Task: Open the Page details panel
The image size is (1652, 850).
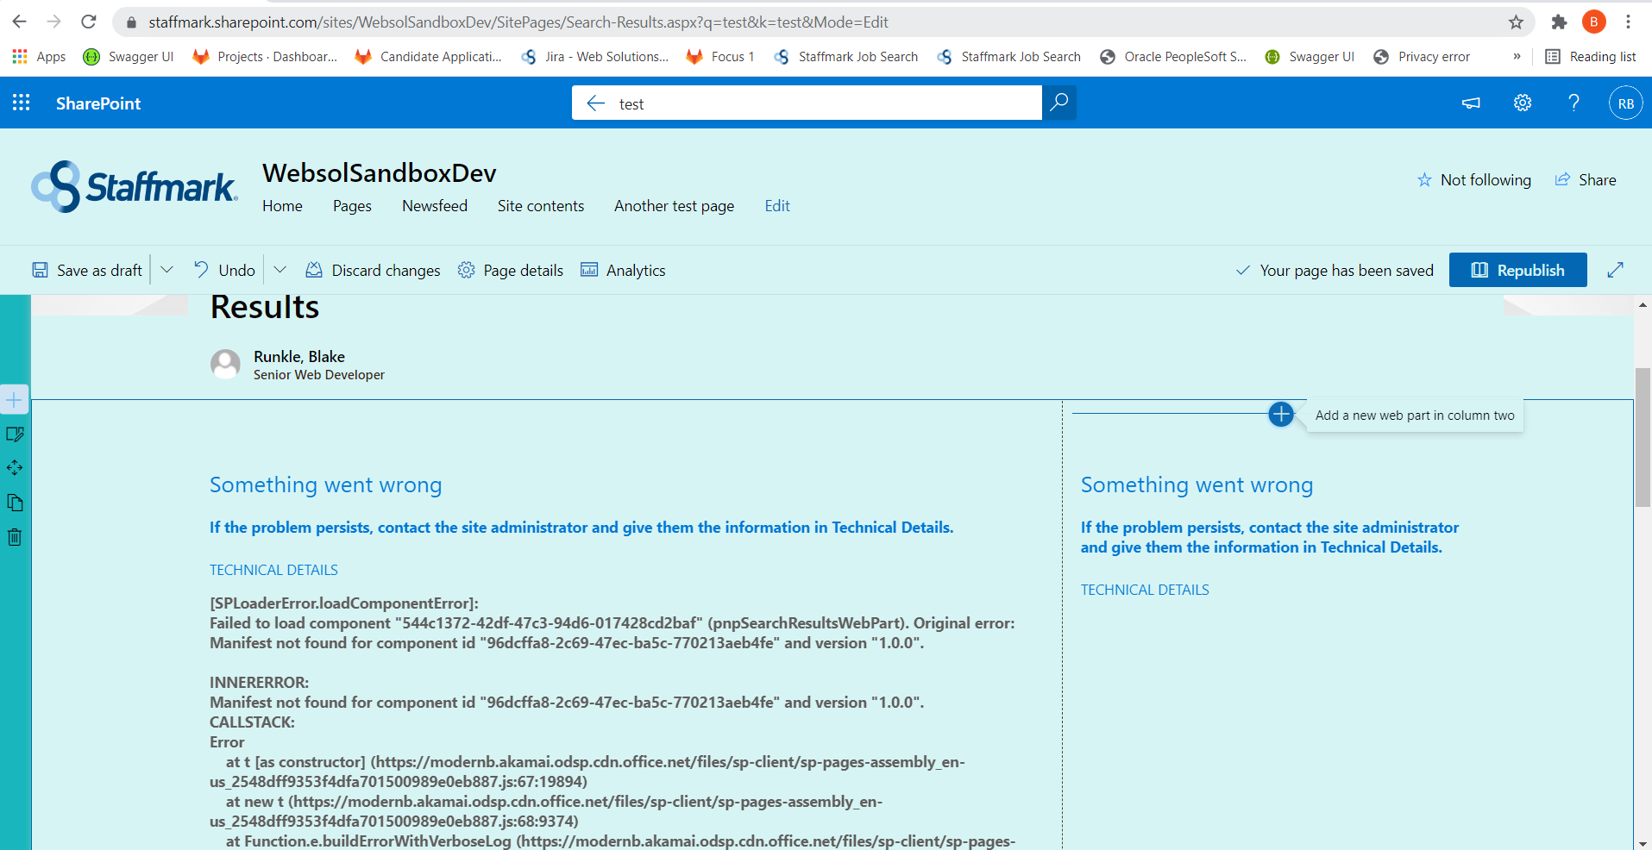Action: coord(511,270)
